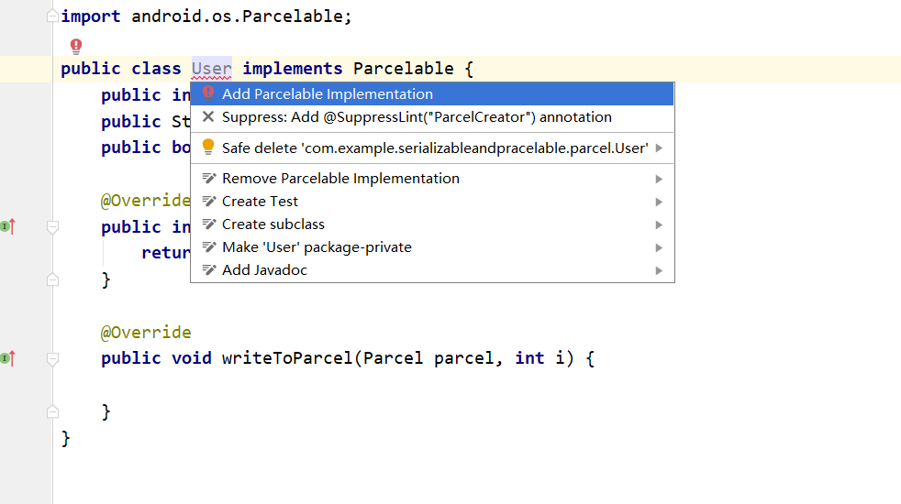
Task: Click the yellow lightbulb next to Safe delete
Action: click(208, 148)
